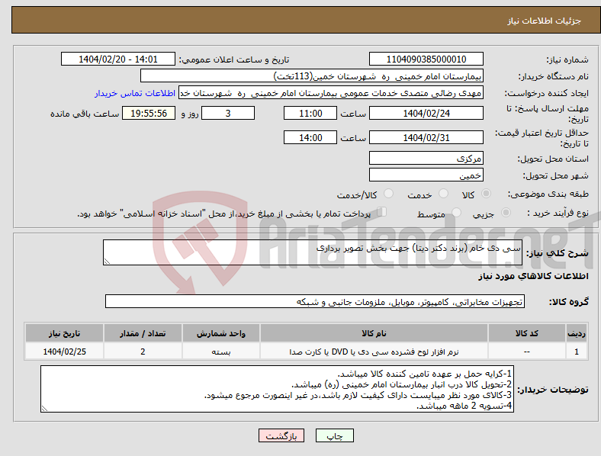
Task: Click the delivery province field مرکزی
Action: (x=426, y=158)
